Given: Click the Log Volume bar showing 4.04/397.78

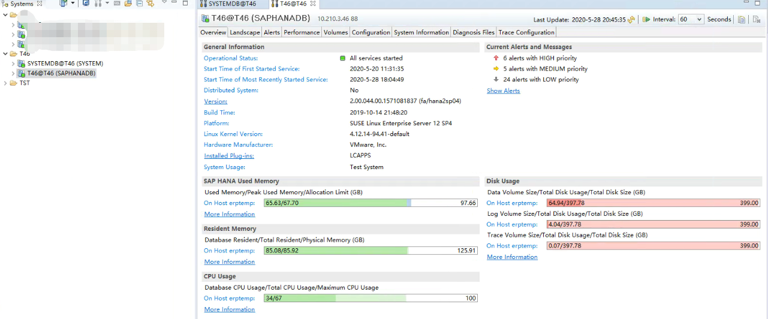Looking at the screenshot, I should [x=653, y=224].
